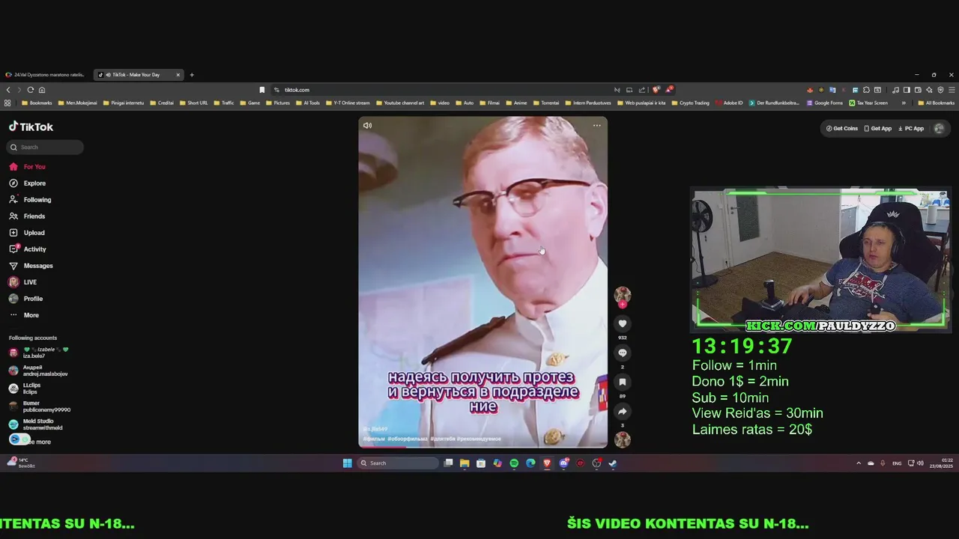
Task: Like the video with the heart icon
Action: [622, 323]
